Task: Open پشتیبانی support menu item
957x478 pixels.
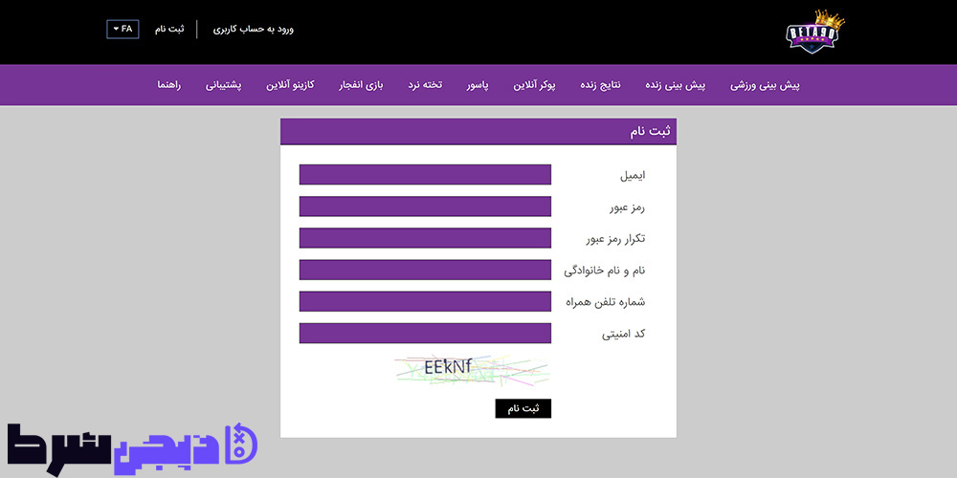Action: pos(223,85)
